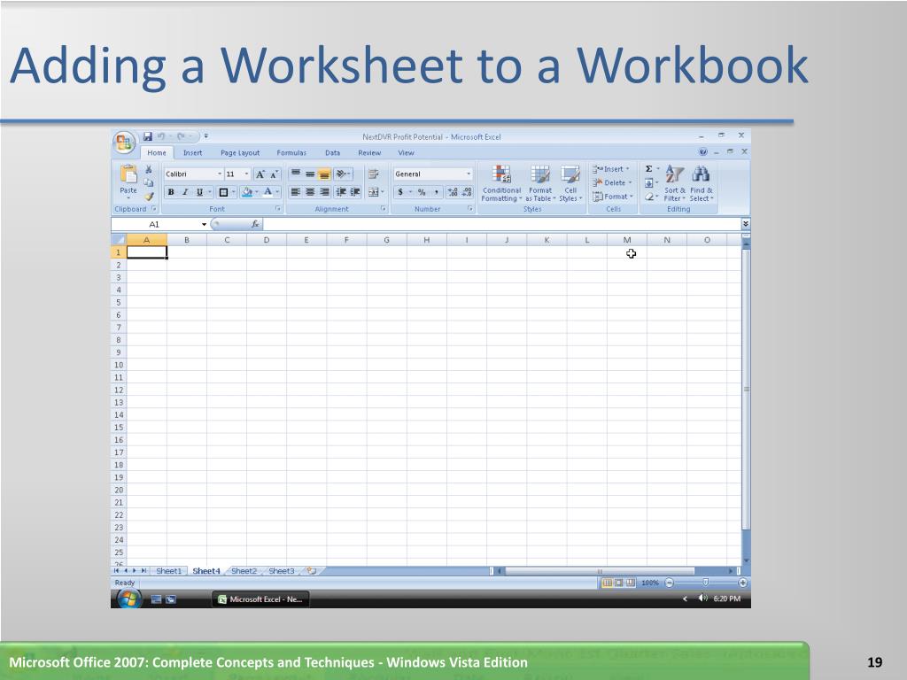Click the AutoSum sigma icon
The width and height of the screenshot is (907, 680).
coord(649,169)
